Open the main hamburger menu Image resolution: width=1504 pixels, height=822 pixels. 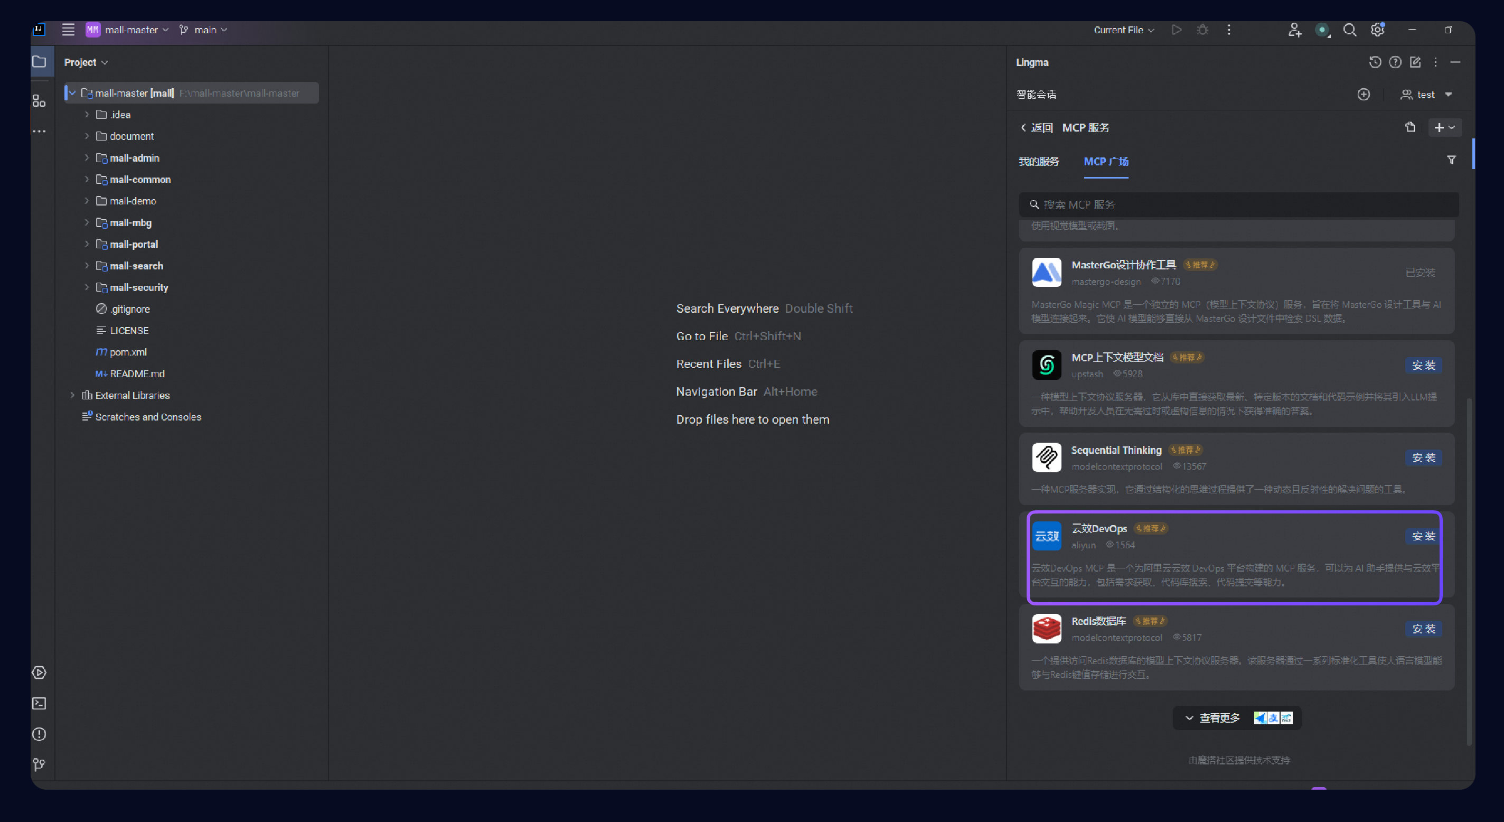(68, 30)
